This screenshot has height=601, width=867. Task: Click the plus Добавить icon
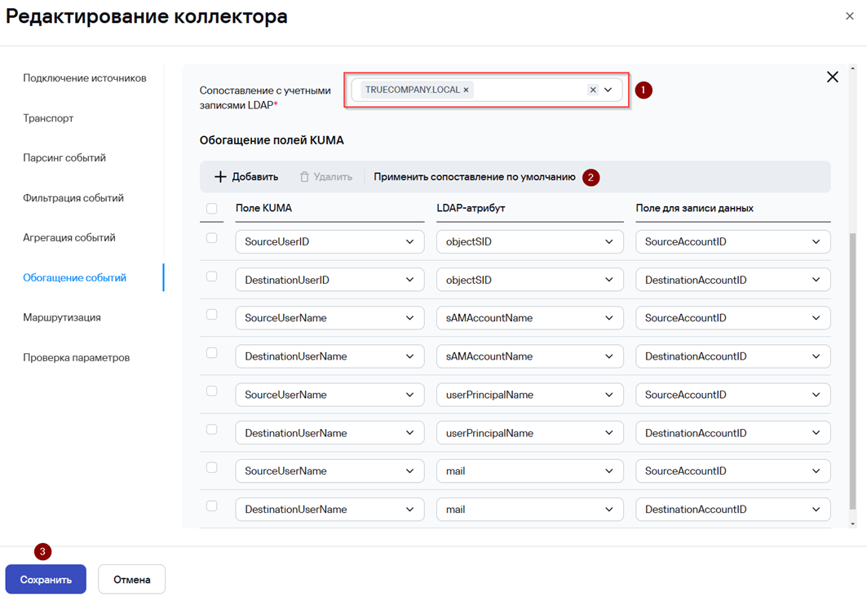[x=220, y=177]
